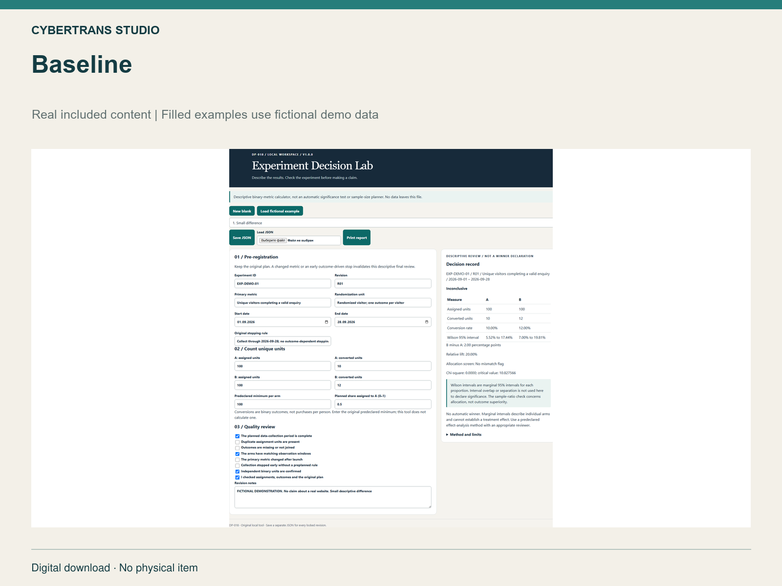Click 'Allocation screen: No mismatch flag' text
The height and width of the screenshot is (586, 782).
point(475,364)
